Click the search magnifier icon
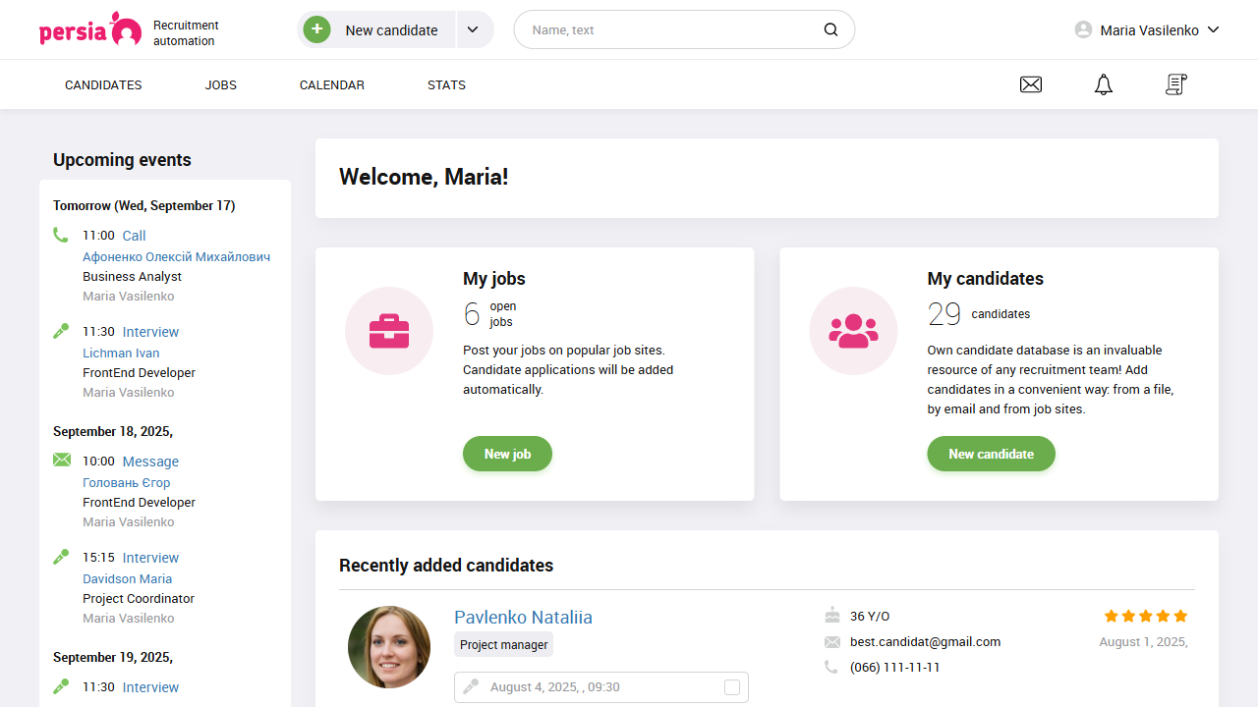 pyautogui.click(x=830, y=29)
